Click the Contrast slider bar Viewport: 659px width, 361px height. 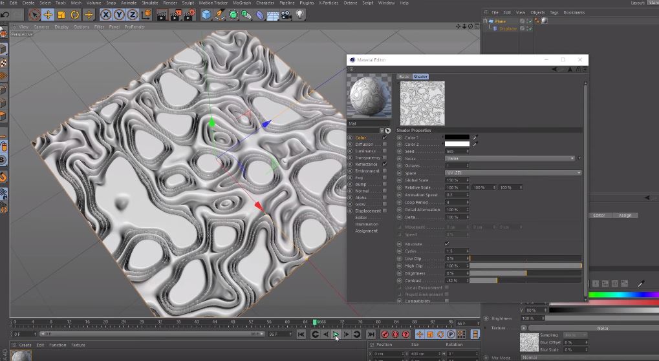(525, 280)
